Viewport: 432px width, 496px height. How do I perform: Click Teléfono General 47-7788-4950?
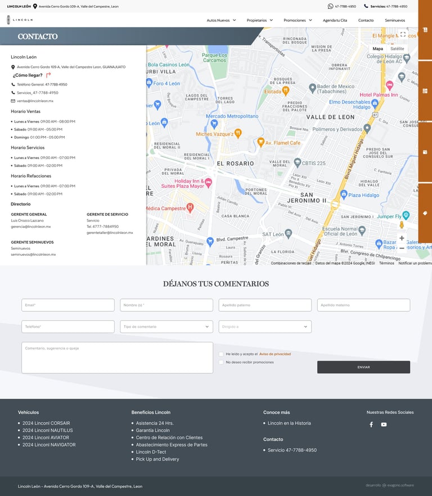point(42,84)
